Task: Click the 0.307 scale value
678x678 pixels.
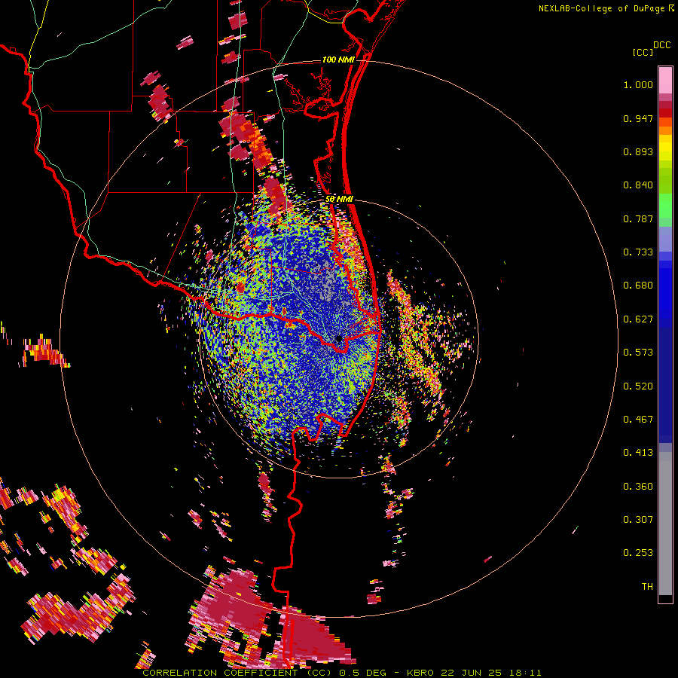Action: [638, 520]
